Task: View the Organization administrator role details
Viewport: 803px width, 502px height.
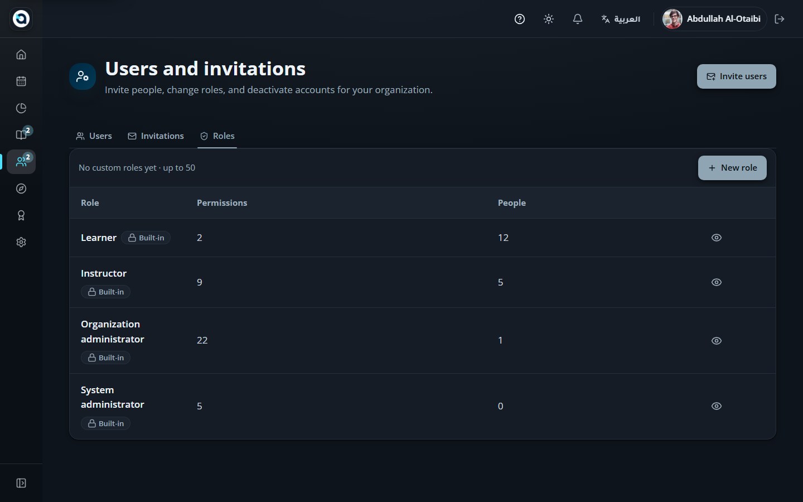Action: click(x=717, y=341)
